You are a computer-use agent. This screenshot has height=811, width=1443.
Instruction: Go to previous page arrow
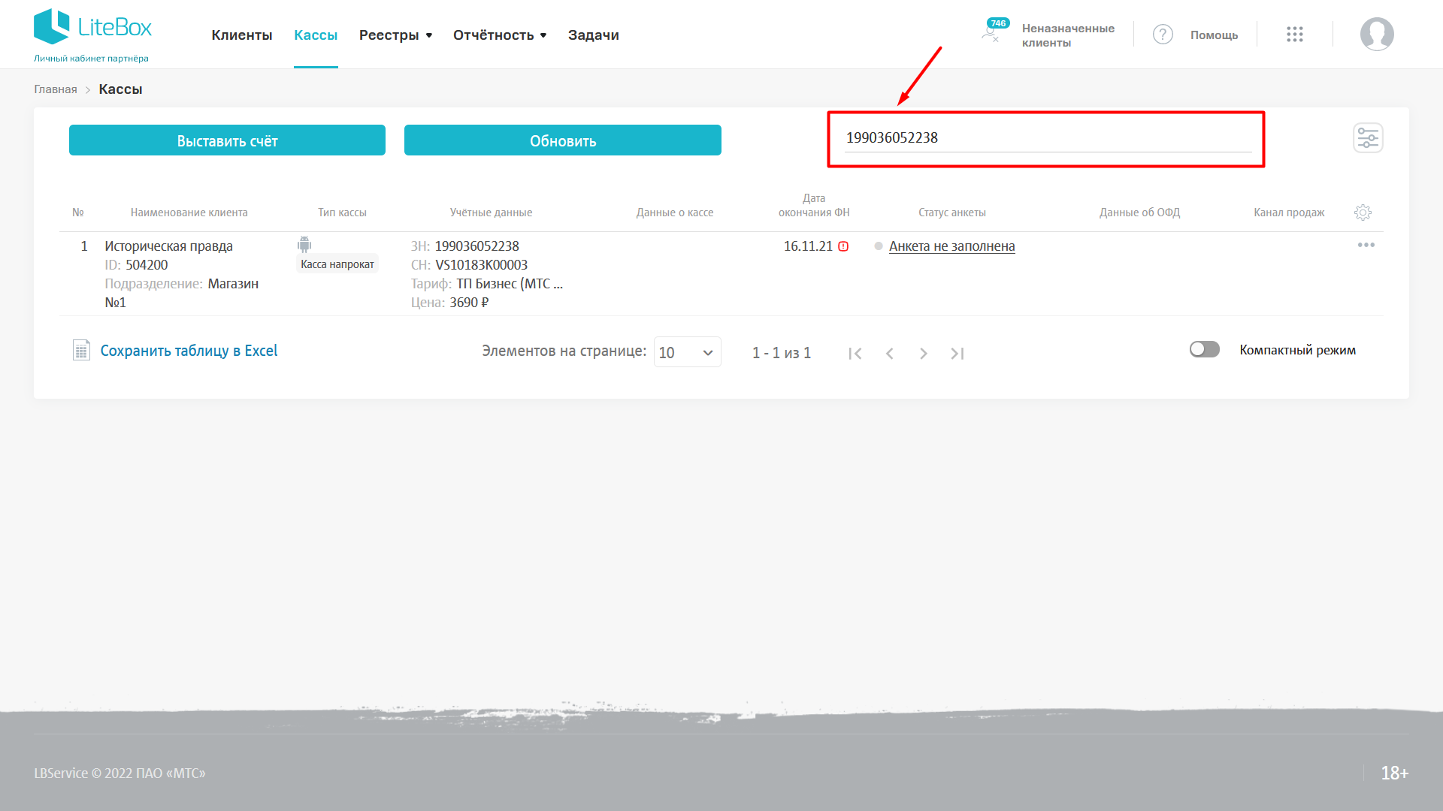coord(890,354)
